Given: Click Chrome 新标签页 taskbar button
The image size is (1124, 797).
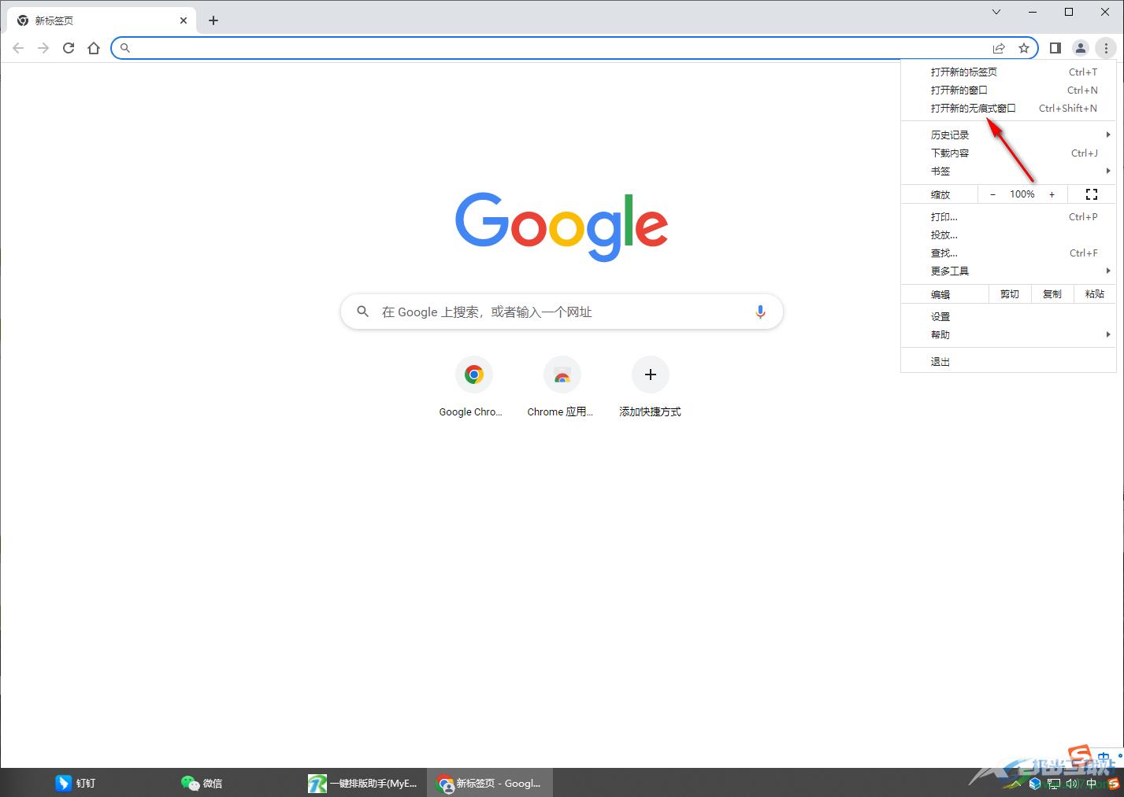Looking at the screenshot, I should (489, 783).
